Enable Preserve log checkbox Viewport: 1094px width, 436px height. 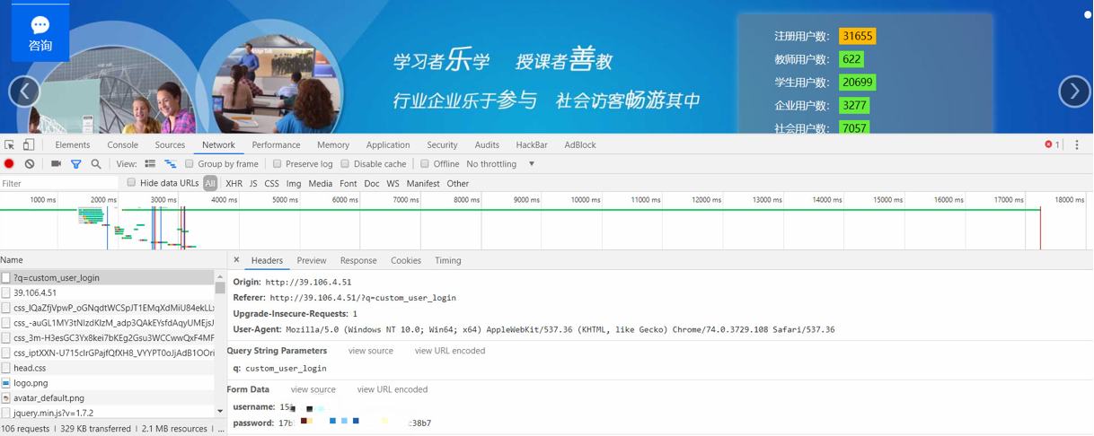(278, 164)
